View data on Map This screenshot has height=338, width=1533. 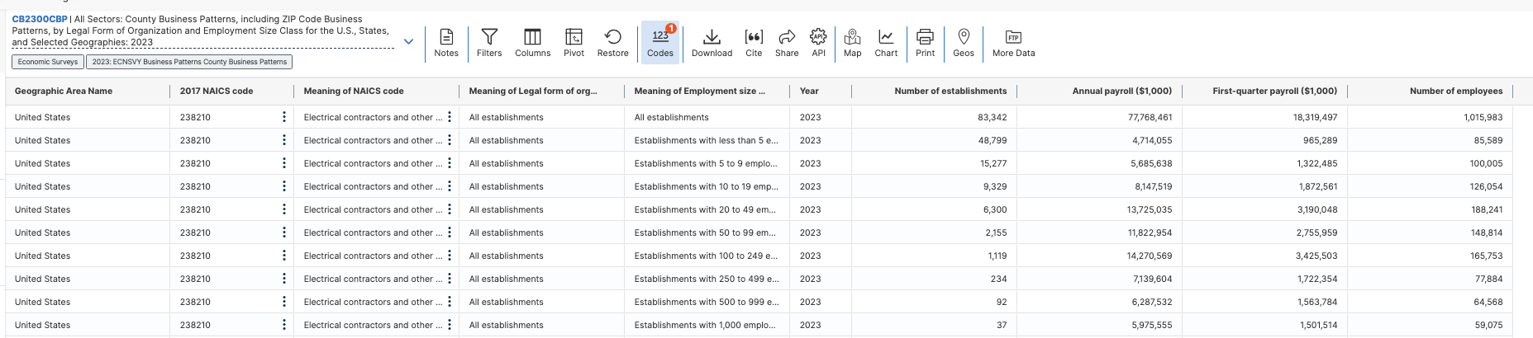(x=853, y=43)
